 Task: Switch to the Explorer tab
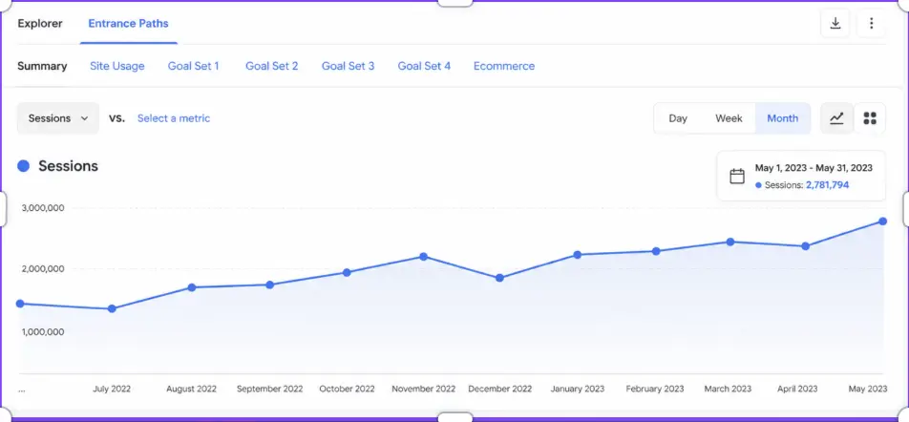[40, 24]
